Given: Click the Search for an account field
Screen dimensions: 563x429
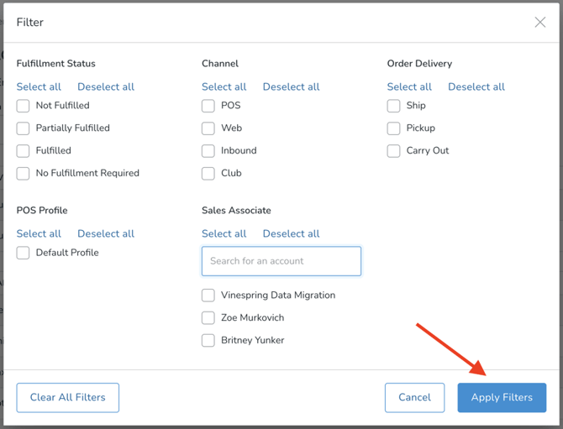Looking at the screenshot, I should click(281, 261).
